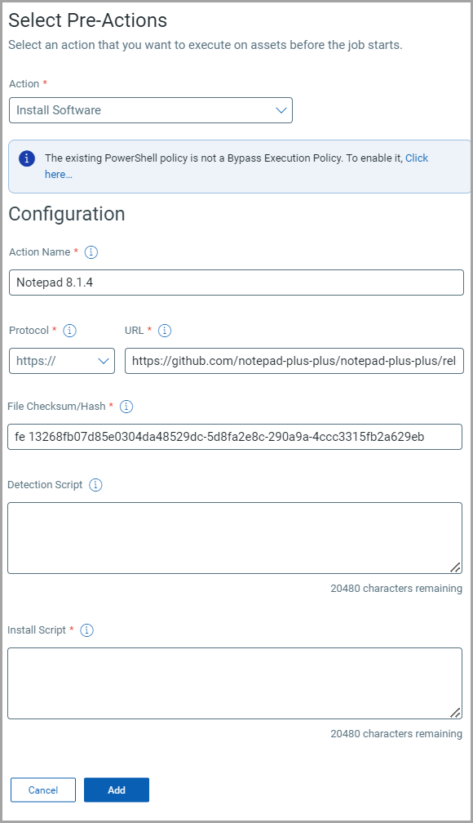
Task: Select the Action Name field showing Notepad 8.1.4
Action: coord(235,282)
